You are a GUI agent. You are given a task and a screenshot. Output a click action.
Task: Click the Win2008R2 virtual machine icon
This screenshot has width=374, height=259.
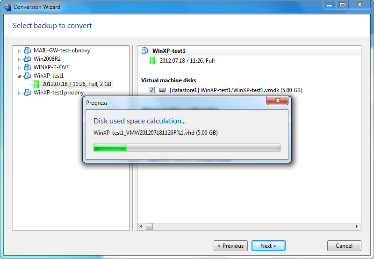[28, 59]
